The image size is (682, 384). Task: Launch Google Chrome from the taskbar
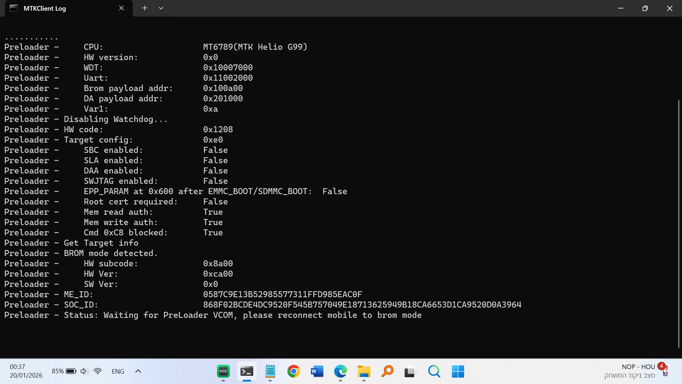point(294,372)
